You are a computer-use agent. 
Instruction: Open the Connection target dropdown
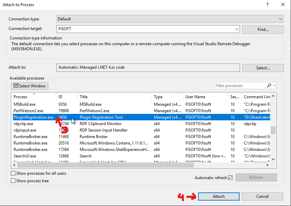(237, 29)
